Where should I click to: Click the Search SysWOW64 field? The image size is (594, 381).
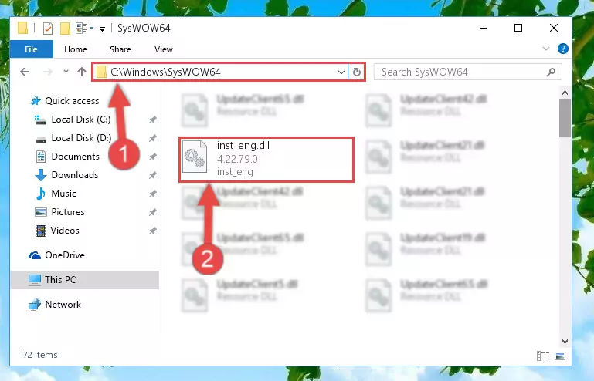(x=467, y=72)
